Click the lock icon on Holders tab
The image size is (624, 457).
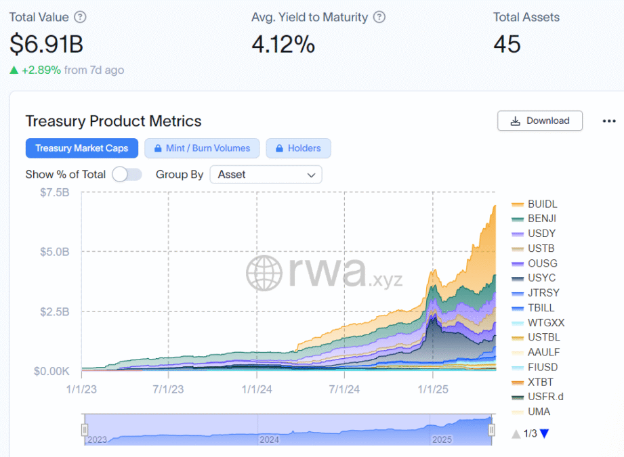[279, 148]
